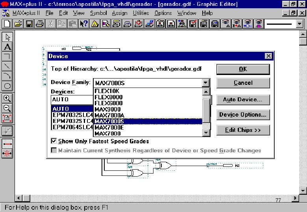Click the Edit Chips >> button
The width and height of the screenshot is (307, 212).
click(x=243, y=130)
